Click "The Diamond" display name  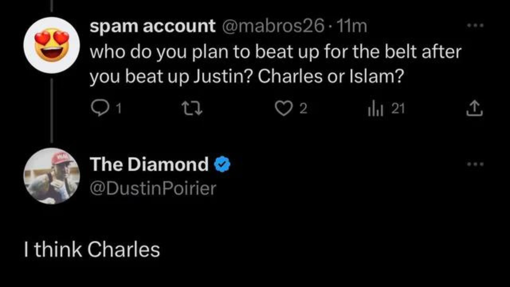[x=150, y=165]
